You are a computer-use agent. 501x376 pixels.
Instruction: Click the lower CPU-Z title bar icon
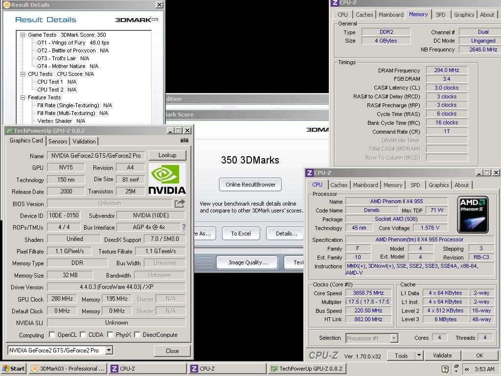309,173
